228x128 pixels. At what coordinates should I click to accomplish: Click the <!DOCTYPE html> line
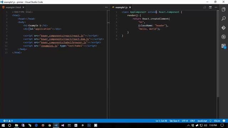tap(22, 12)
